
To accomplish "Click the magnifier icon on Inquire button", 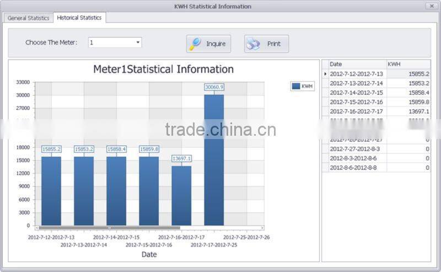I will [195, 44].
